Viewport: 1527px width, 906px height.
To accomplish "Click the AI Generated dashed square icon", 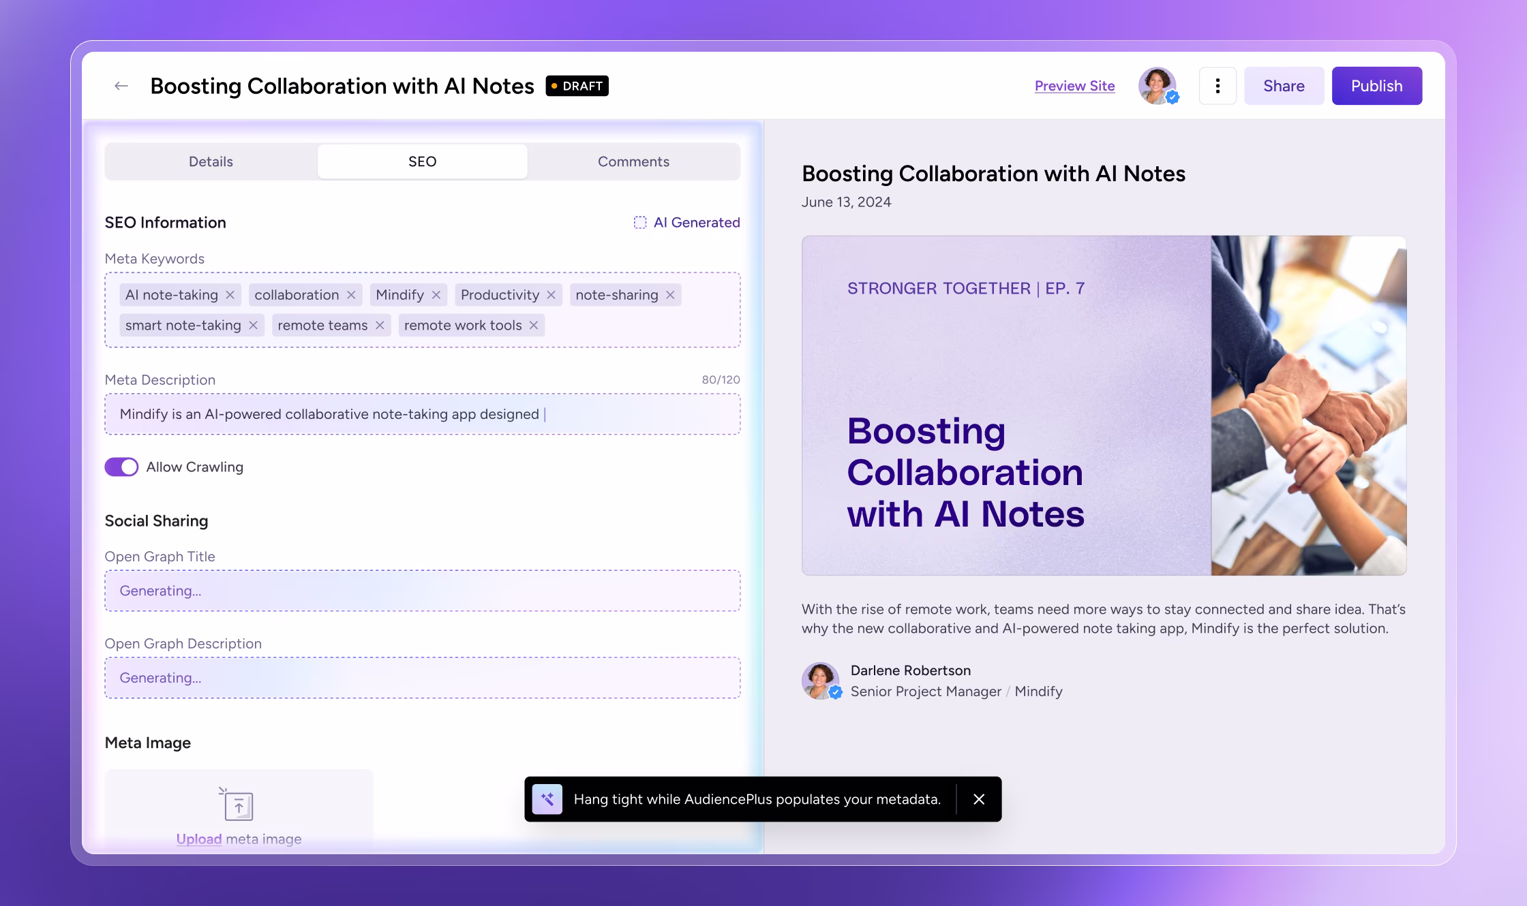I will point(640,223).
